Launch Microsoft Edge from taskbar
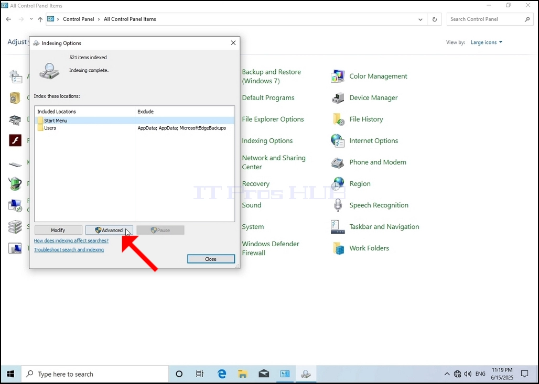Viewport: 539px width, 384px height. point(222,374)
